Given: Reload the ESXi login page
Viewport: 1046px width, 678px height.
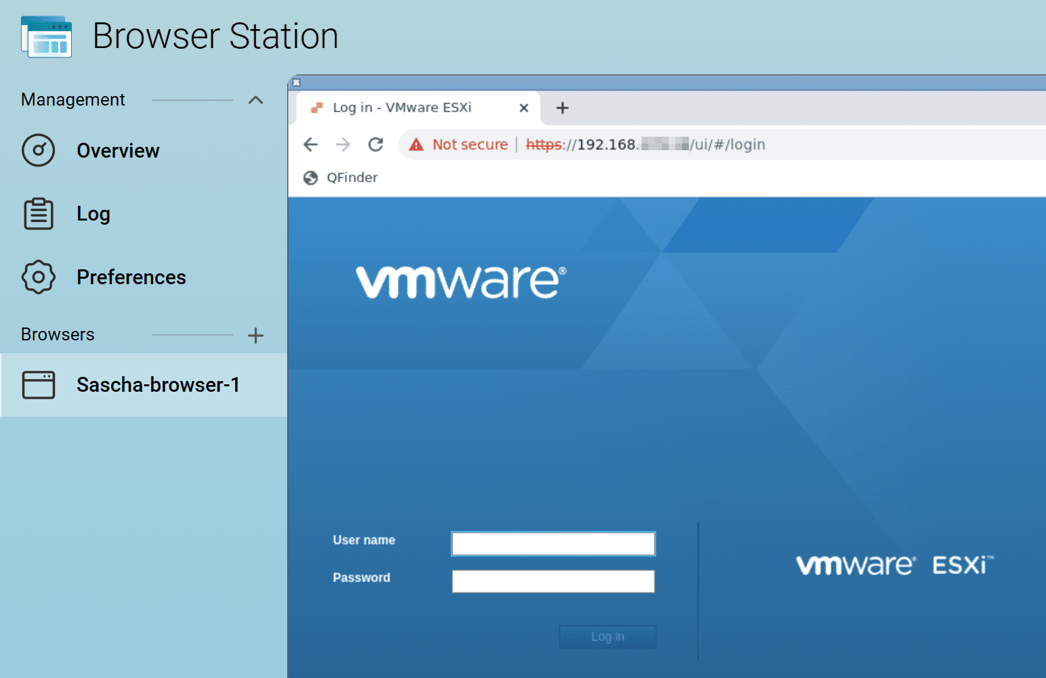Looking at the screenshot, I should [x=376, y=144].
